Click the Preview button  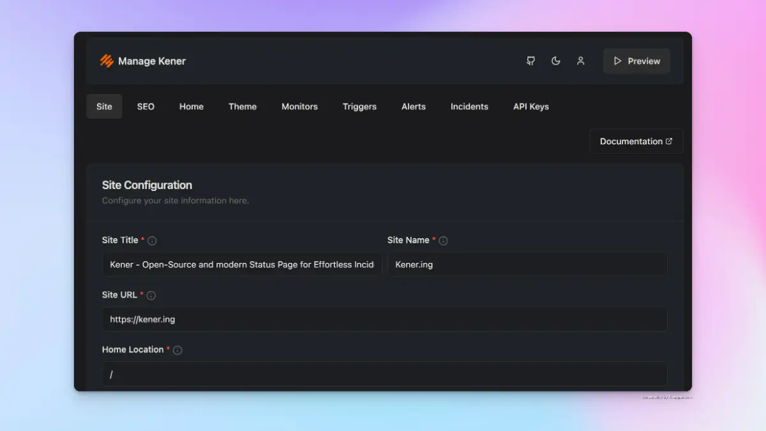(x=636, y=61)
